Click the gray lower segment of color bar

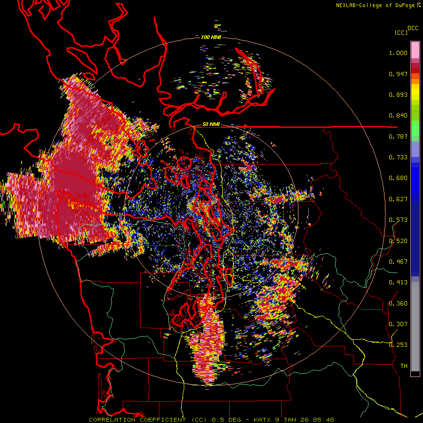click(415, 327)
